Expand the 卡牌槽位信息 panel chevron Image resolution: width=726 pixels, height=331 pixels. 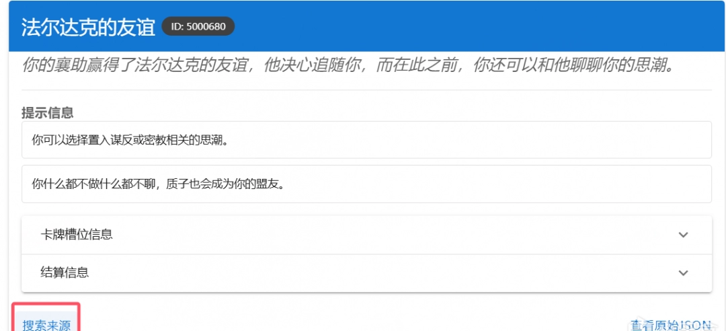683,235
